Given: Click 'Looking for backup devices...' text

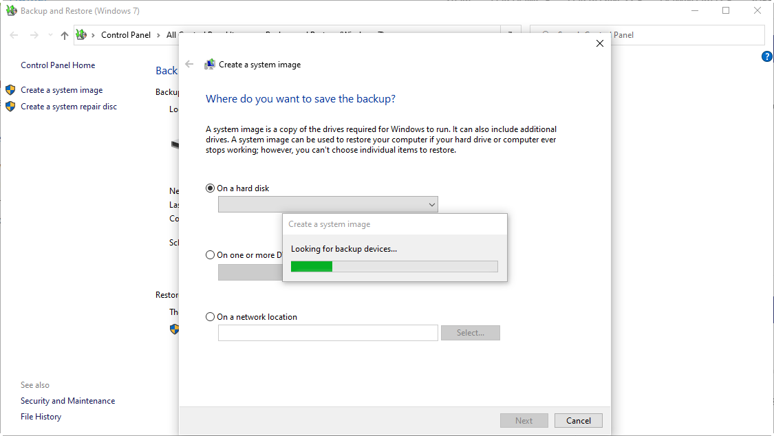Looking at the screenshot, I should (344, 249).
